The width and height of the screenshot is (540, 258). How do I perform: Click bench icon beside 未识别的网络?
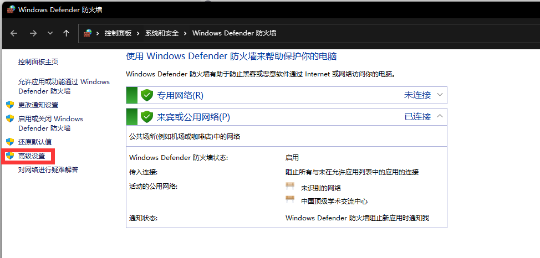click(x=291, y=187)
